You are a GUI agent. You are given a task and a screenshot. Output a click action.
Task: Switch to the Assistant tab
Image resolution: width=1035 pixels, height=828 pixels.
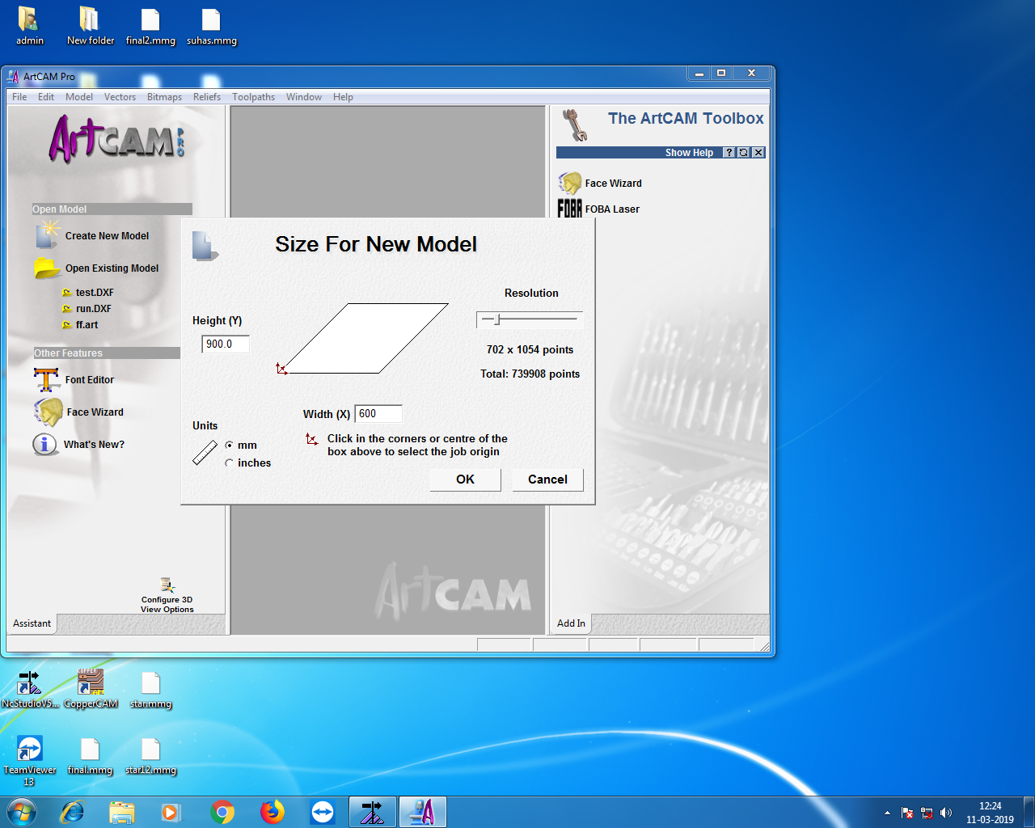(x=32, y=623)
